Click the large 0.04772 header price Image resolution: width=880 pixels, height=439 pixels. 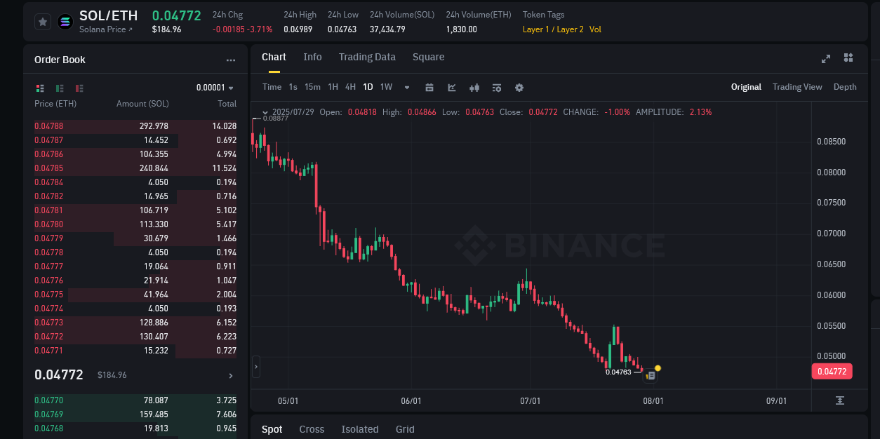click(x=176, y=15)
